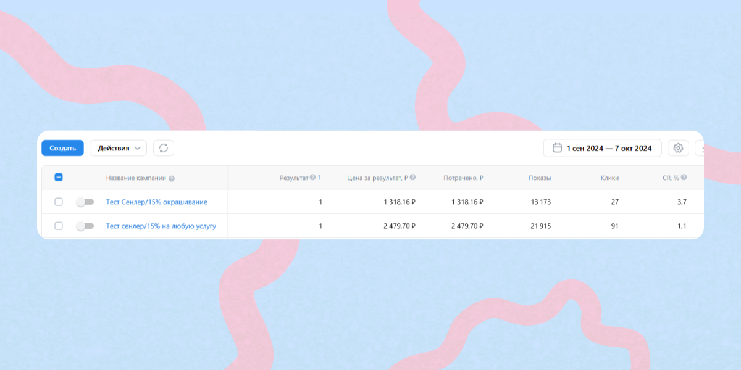
Task: Click the Потрачено, ₽ column header
Action: tap(463, 178)
